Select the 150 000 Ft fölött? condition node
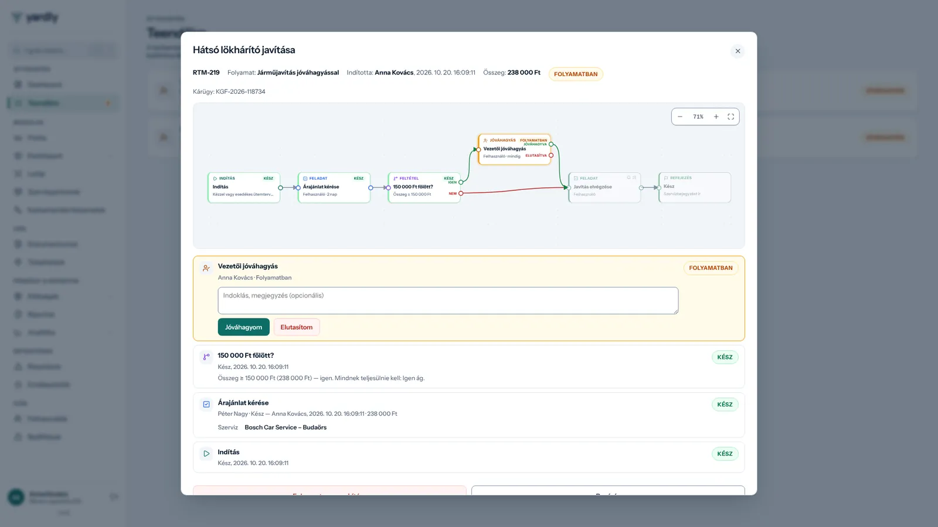Screen dimensions: 938x527 point(424,187)
